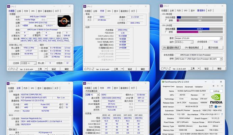Switch to the SPD tab in the memory window
The width and height of the screenshot is (233, 135).
pyautogui.click(x=109, y=11)
